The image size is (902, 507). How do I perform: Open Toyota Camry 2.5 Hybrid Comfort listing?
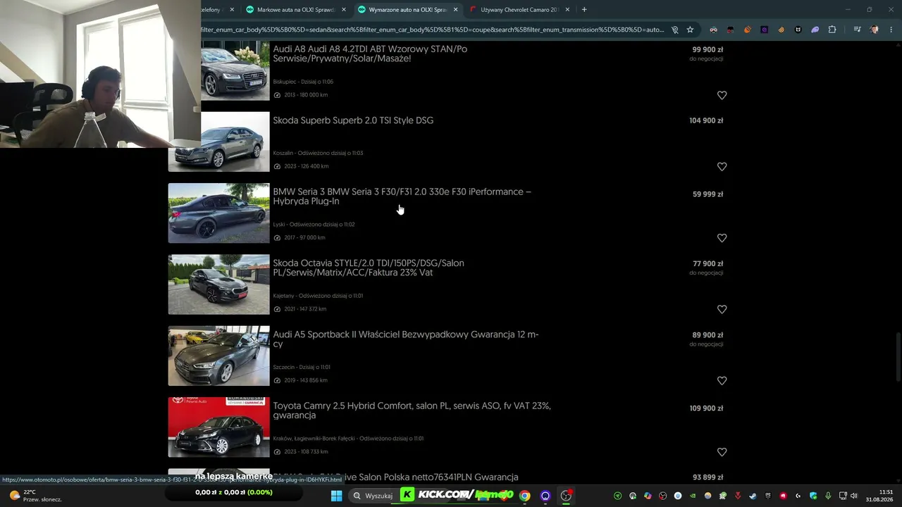coord(412,411)
